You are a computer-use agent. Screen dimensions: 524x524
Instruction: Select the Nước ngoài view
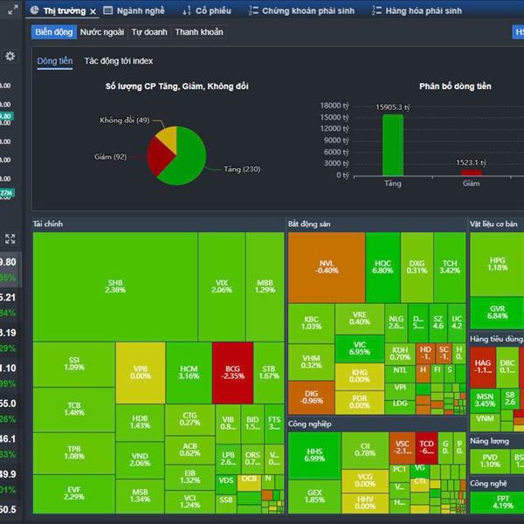[x=102, y=32]
